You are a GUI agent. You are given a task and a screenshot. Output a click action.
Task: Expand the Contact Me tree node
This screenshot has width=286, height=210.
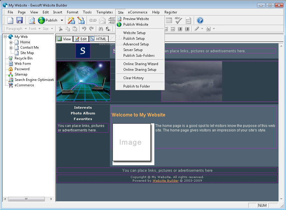[x=11, y=48]
